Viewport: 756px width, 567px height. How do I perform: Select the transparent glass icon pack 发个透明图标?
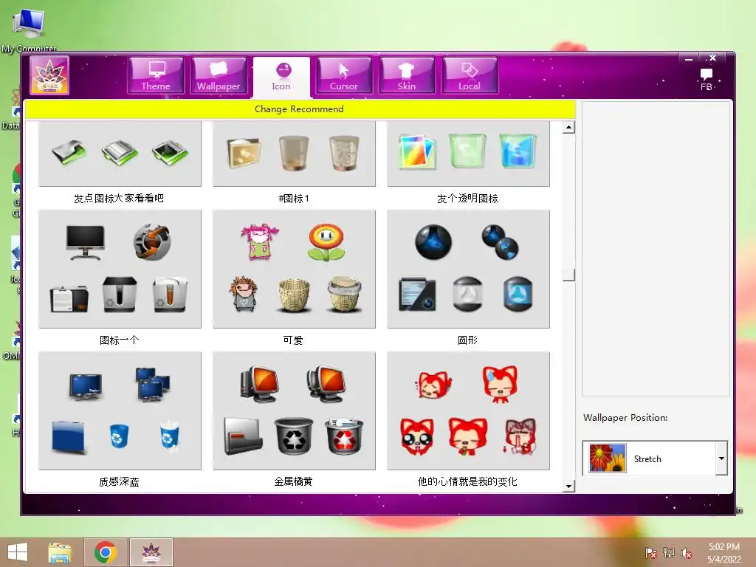pyautogui.click(x=468, y=154)
